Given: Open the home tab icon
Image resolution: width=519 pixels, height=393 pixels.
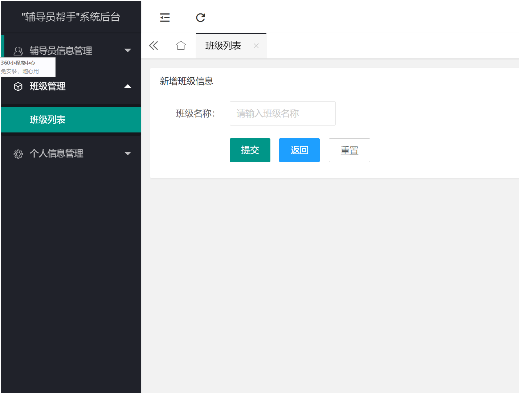Looking at the screenshot, I should tap(181, 46).
